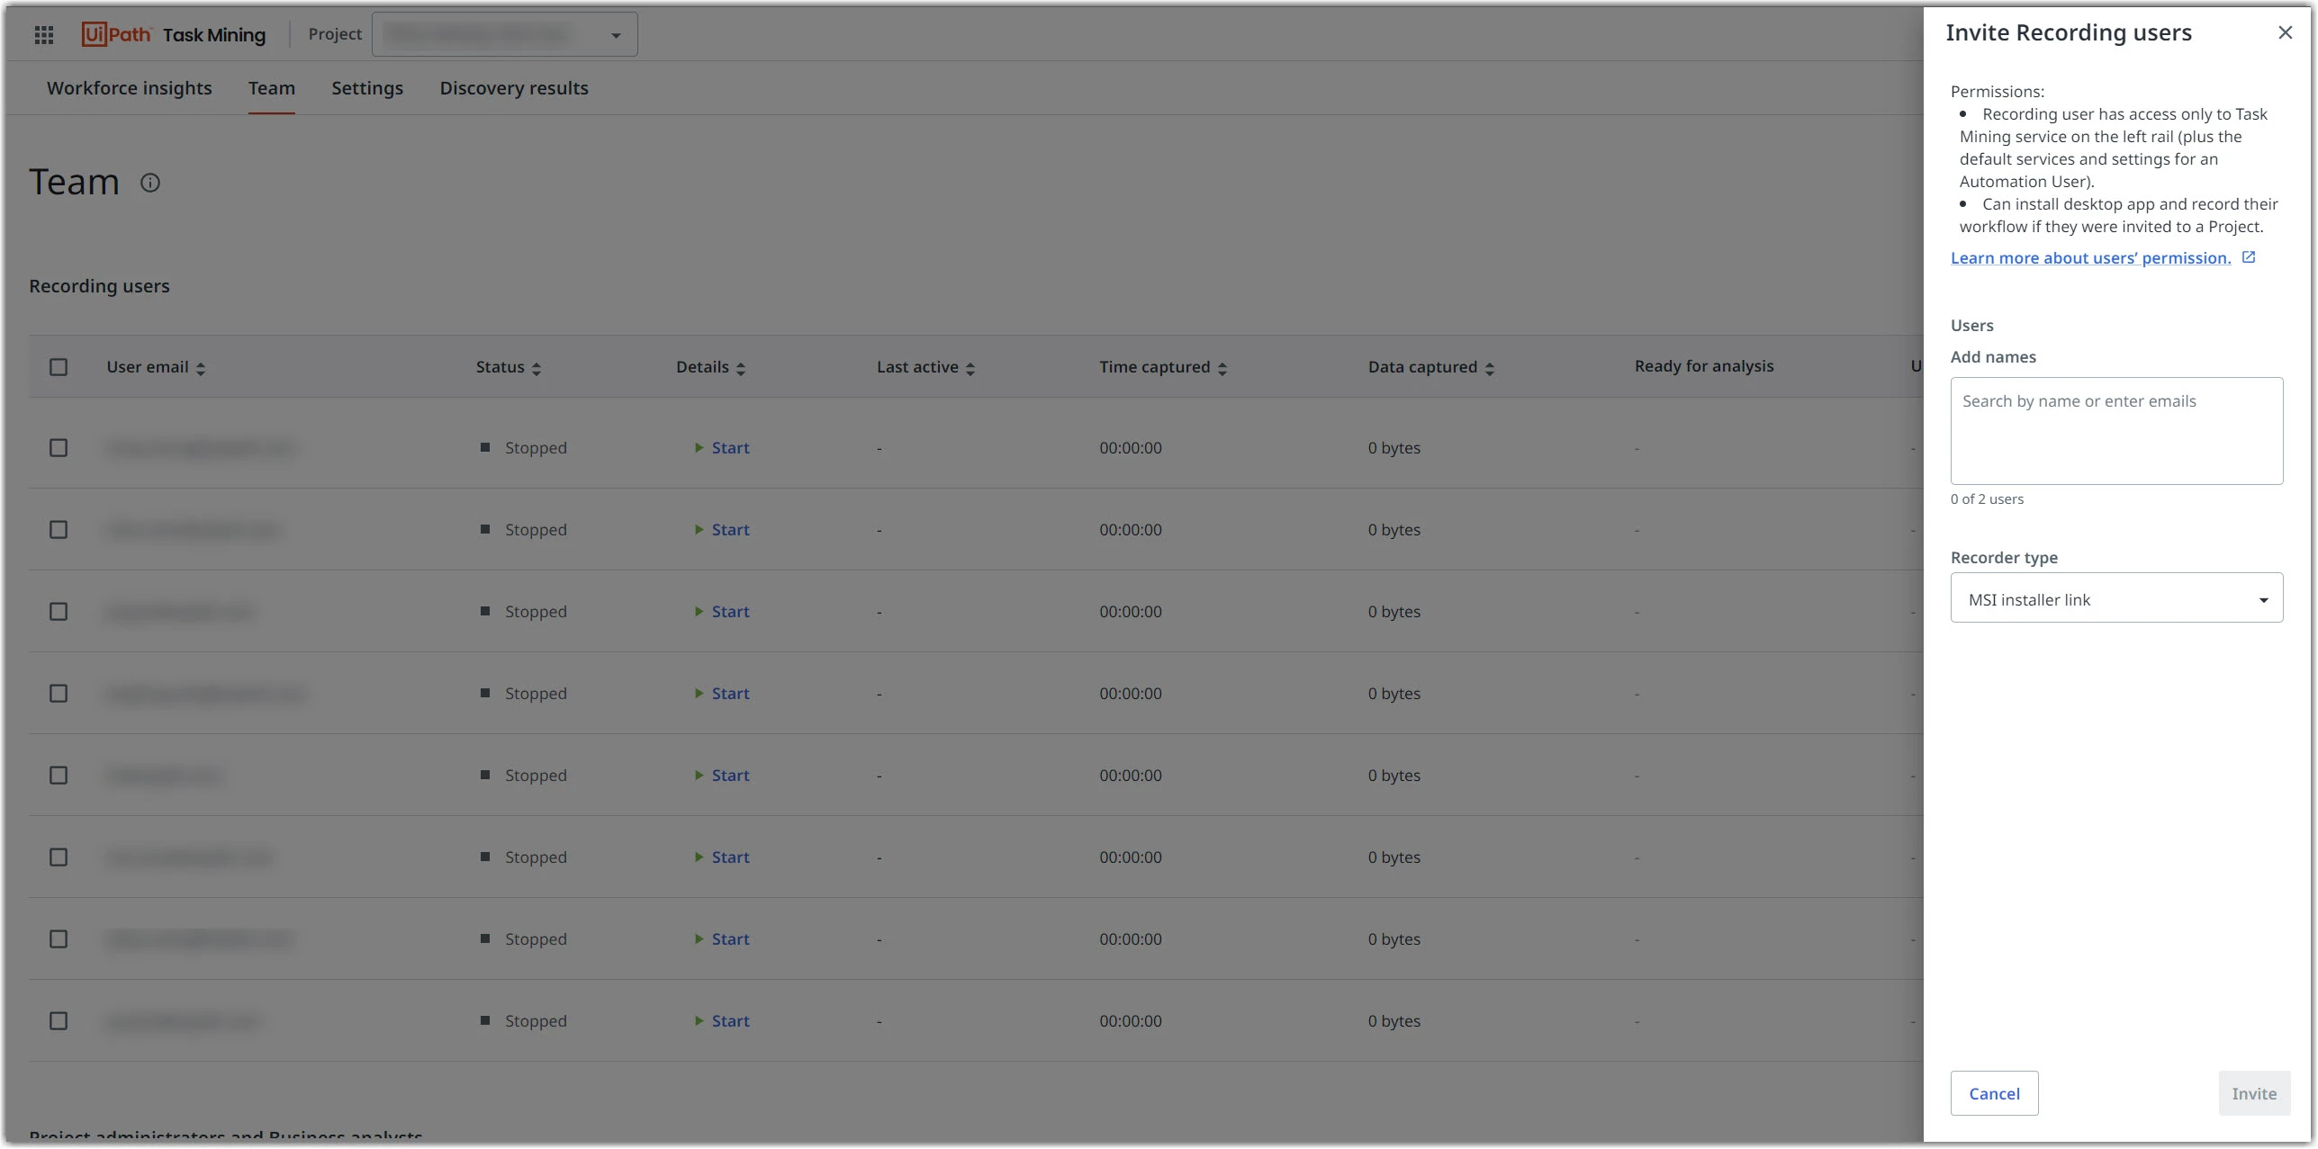Click the 0 bytes value in the first row

coord(1394,448)
